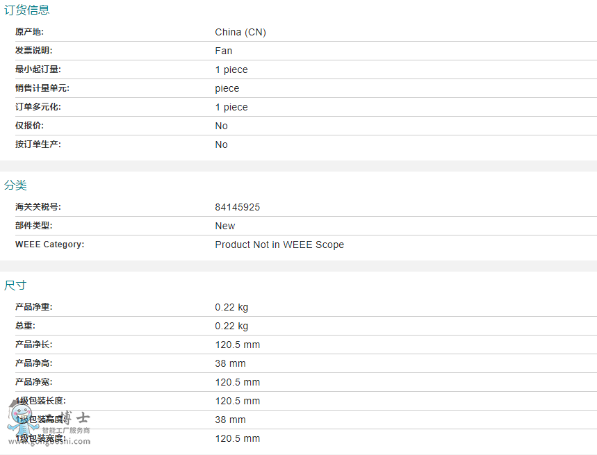The height and width of the screenshot is (455, 597).
Task: Select the piece value for 销售计量单元
Action: pos(227,88)
